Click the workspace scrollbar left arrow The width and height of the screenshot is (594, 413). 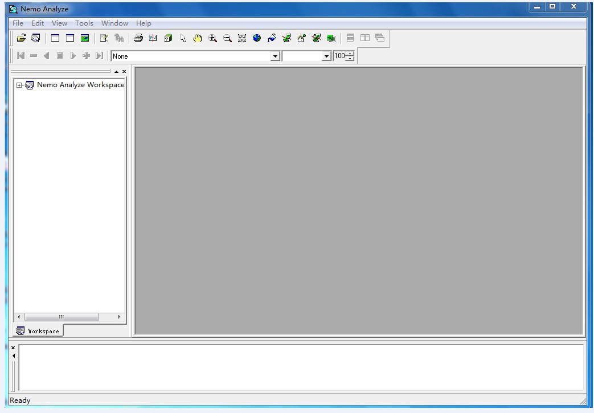click(19, 317)
